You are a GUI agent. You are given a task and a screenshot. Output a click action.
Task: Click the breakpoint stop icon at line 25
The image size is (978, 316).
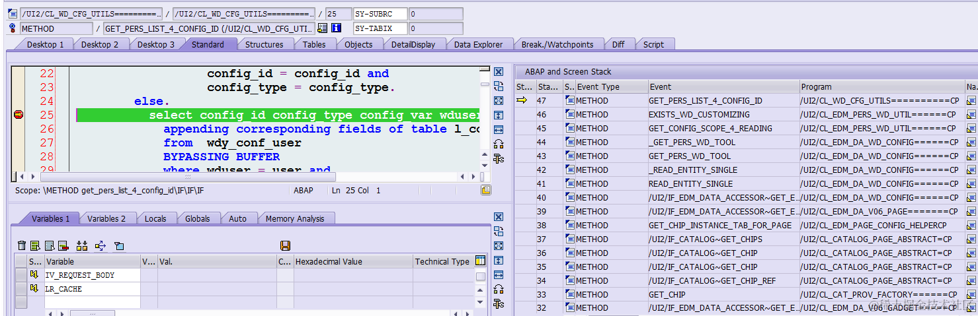click(19, 115)
